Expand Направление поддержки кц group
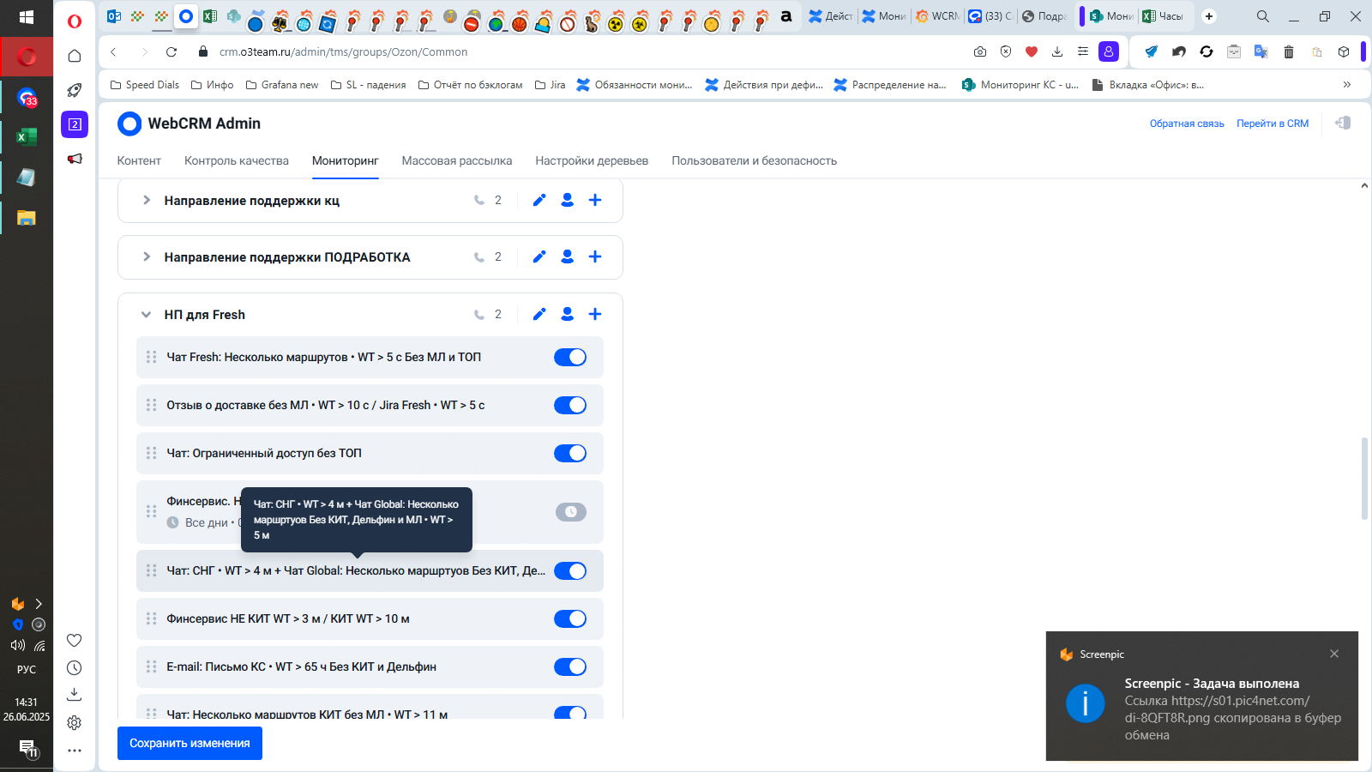1372x772 pixels. 147,200
